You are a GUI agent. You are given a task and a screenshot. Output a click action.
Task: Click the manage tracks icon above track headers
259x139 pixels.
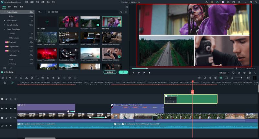coord(5,83)
